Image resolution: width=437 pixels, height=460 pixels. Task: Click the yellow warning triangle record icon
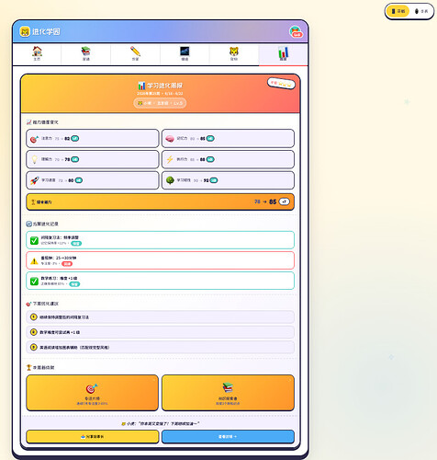[34, 261]
